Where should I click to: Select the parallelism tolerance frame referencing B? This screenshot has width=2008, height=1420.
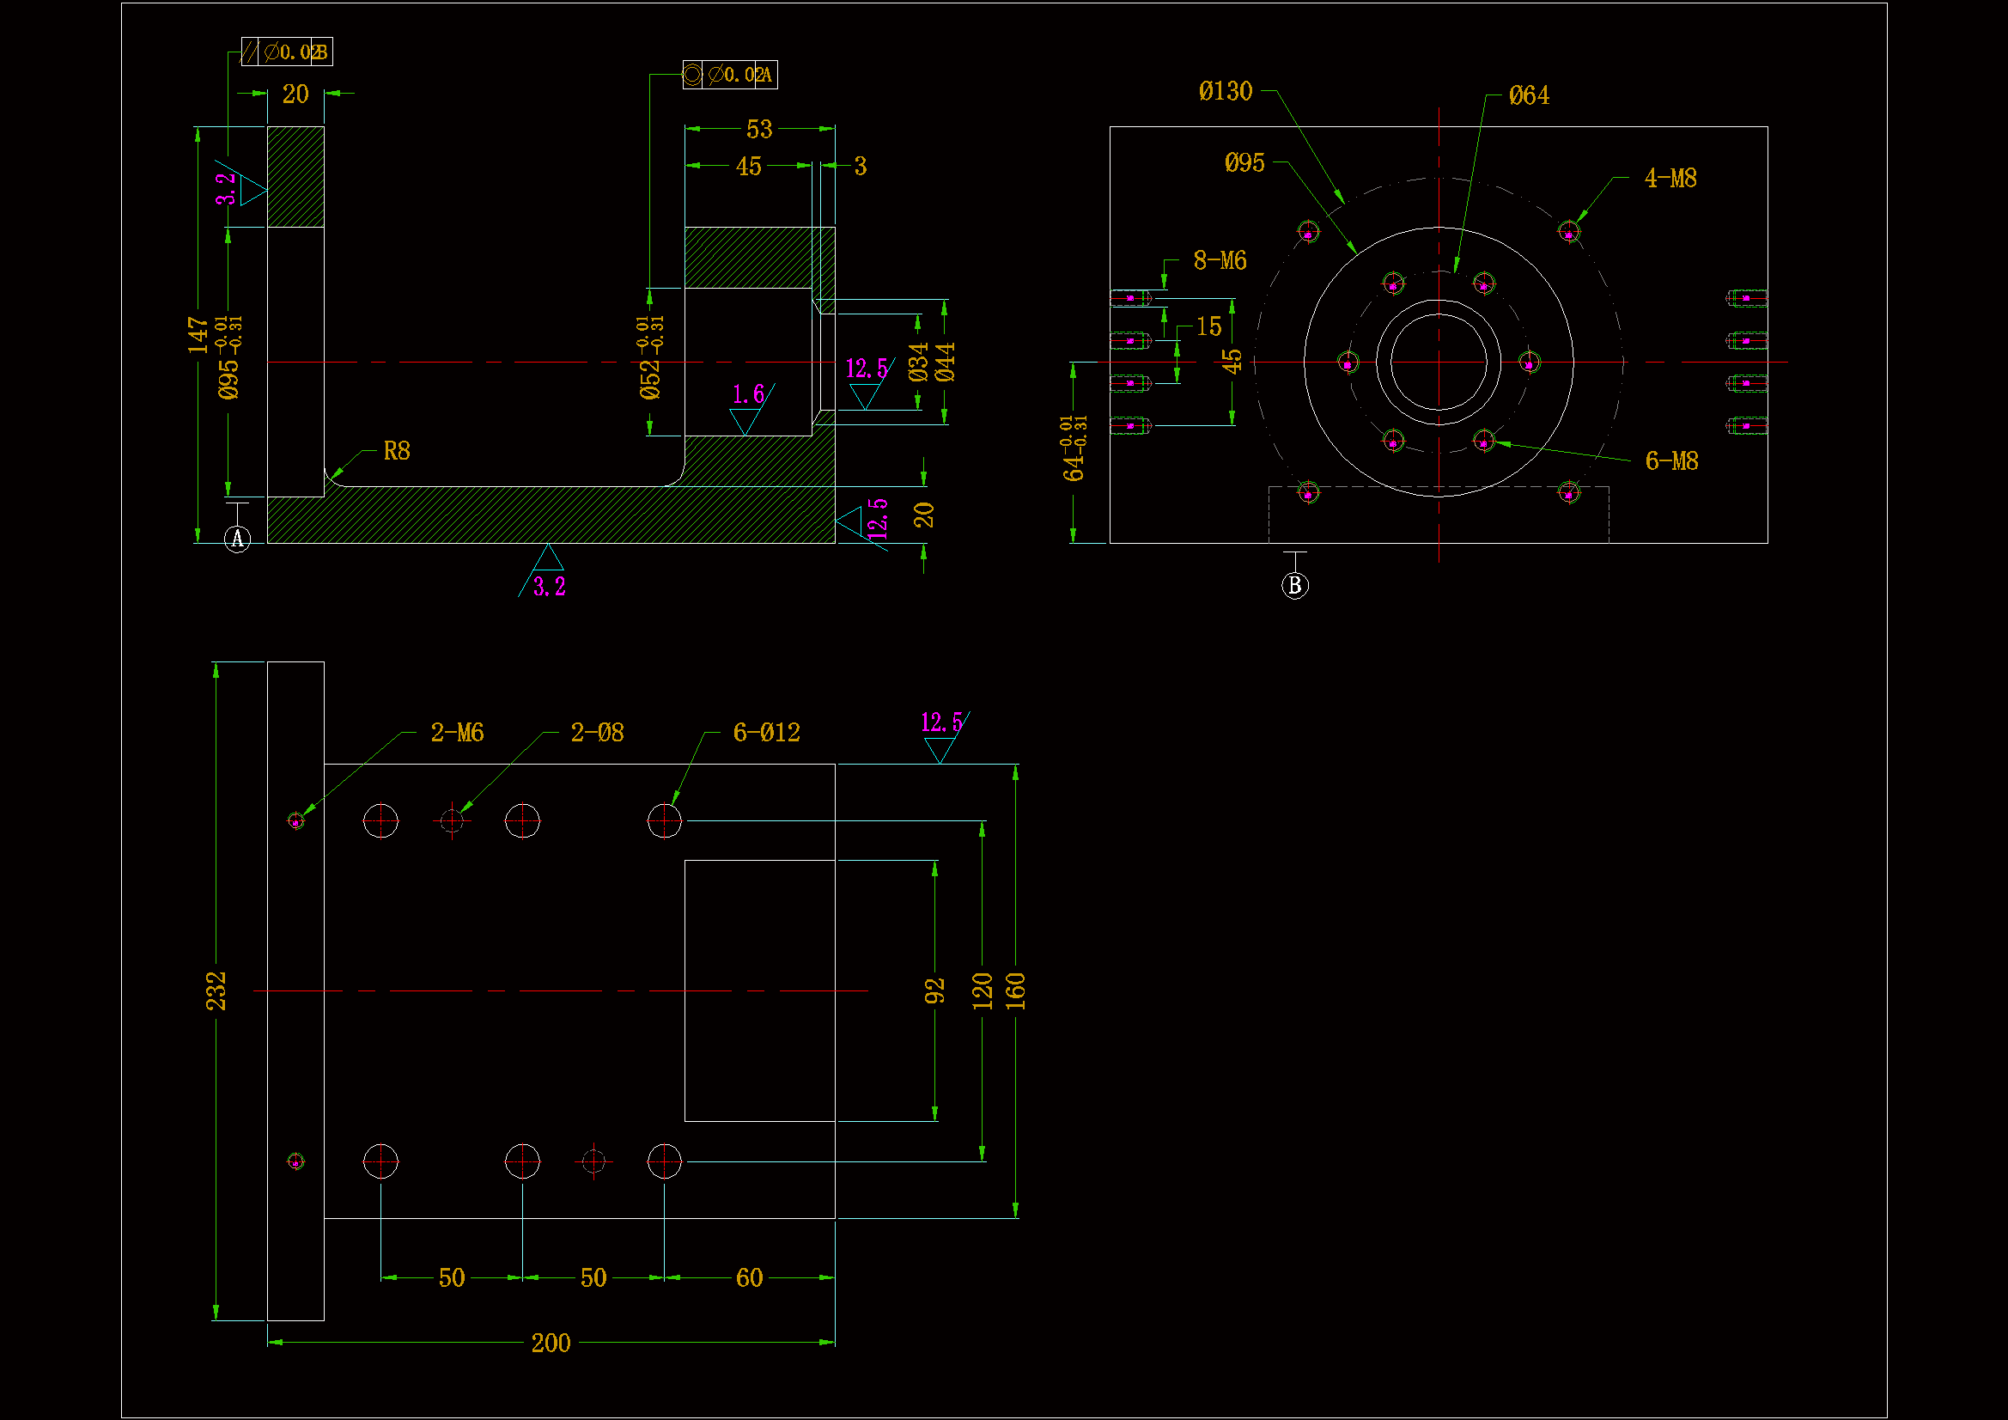pos(287,52)
